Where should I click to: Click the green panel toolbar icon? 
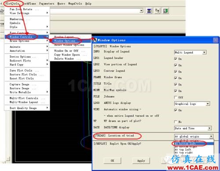click(x=165, y=11)
